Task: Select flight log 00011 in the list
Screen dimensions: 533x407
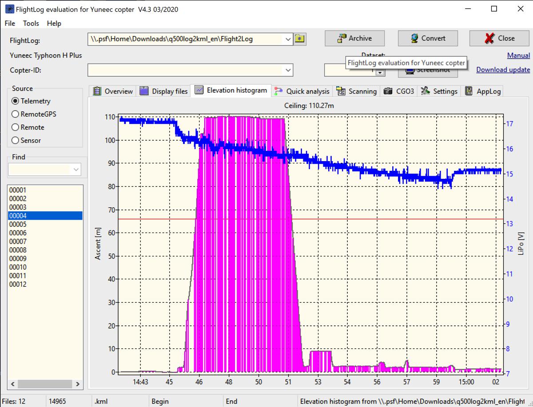Action: [45, 276]
